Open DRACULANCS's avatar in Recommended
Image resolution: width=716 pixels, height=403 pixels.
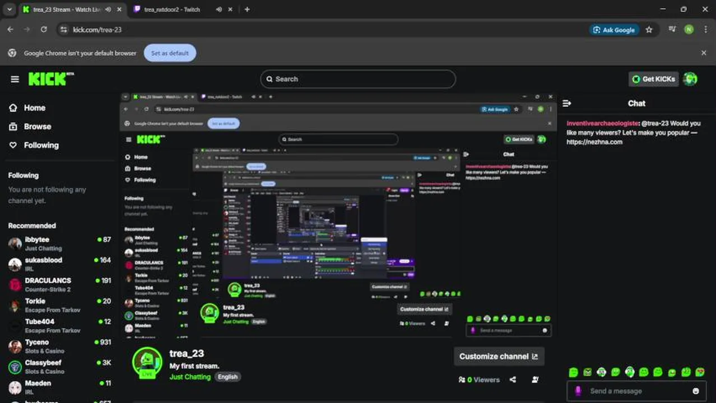[x=15, y=285]
